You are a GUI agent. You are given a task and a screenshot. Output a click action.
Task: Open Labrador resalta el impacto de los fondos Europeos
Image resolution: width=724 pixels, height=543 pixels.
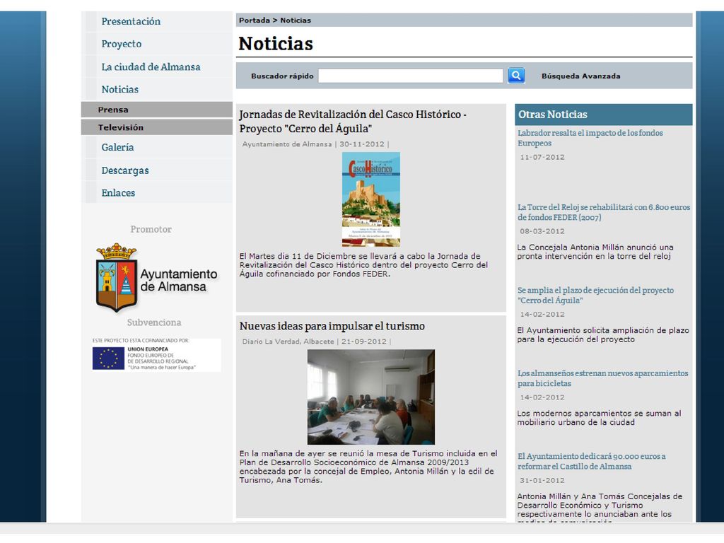[590, 138]
